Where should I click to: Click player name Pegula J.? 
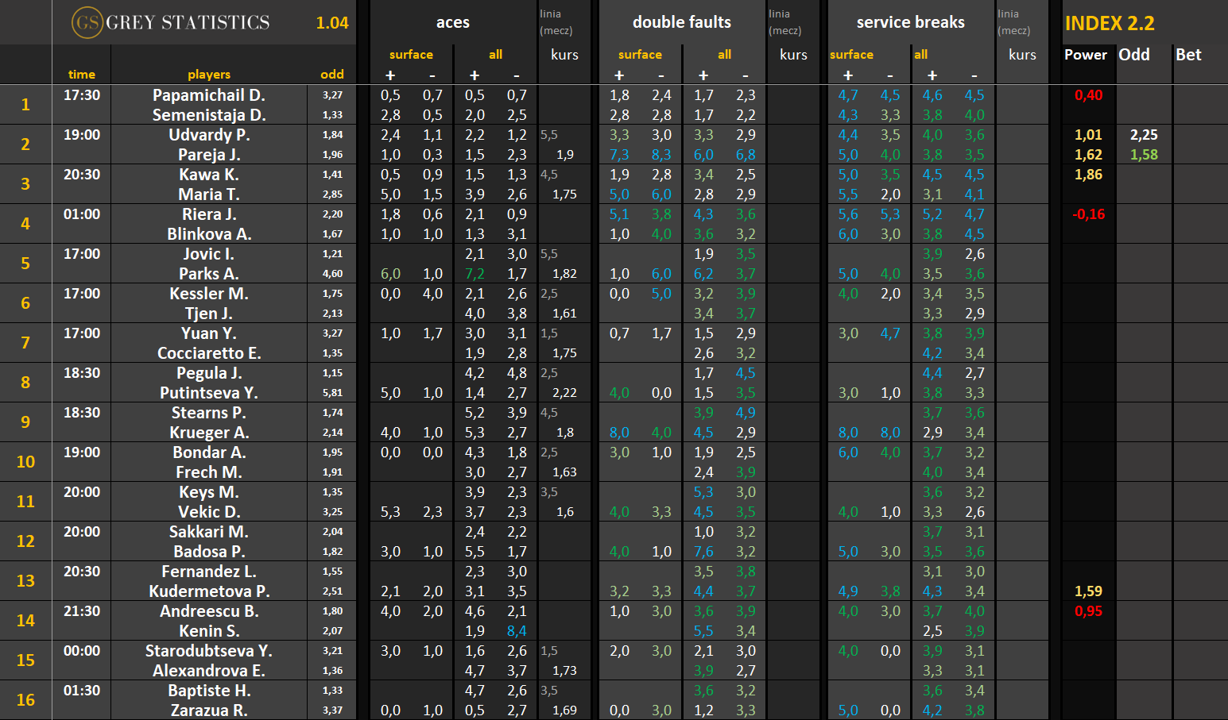(x=209, y=373)
